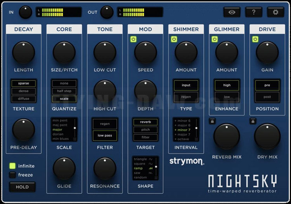Pick maj pent in scale list
291x204 pixels.
(60, 125)
